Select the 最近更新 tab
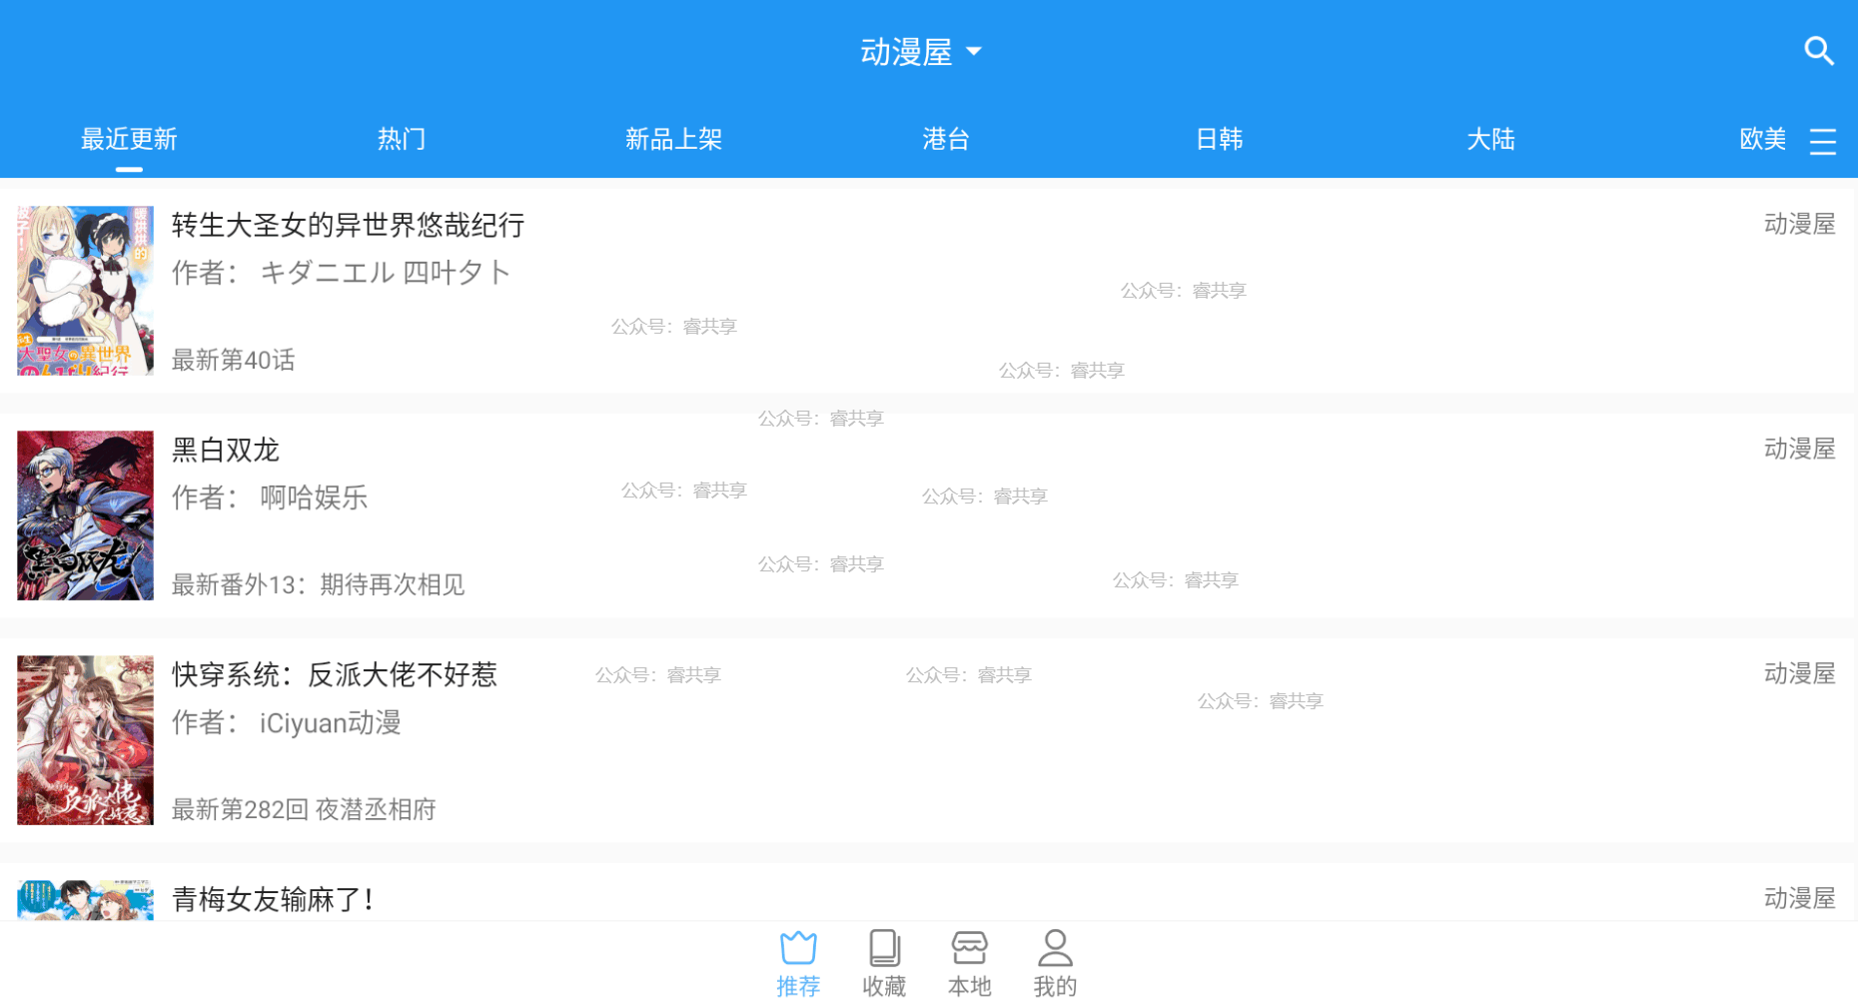The height and width of the screenshot is (1004, 1858). 129,139
